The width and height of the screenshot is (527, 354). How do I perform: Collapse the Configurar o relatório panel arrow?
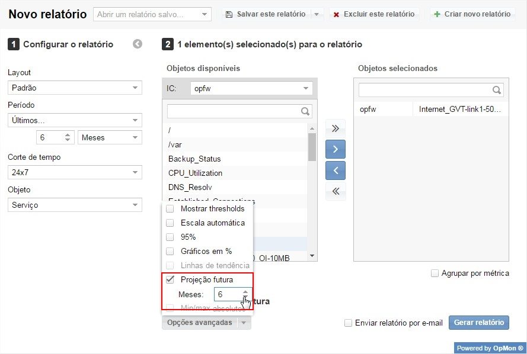(138, 44)
